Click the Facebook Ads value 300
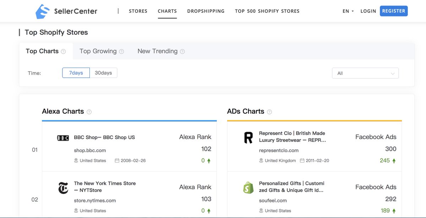The image size is (426, 218). (391, 149)
